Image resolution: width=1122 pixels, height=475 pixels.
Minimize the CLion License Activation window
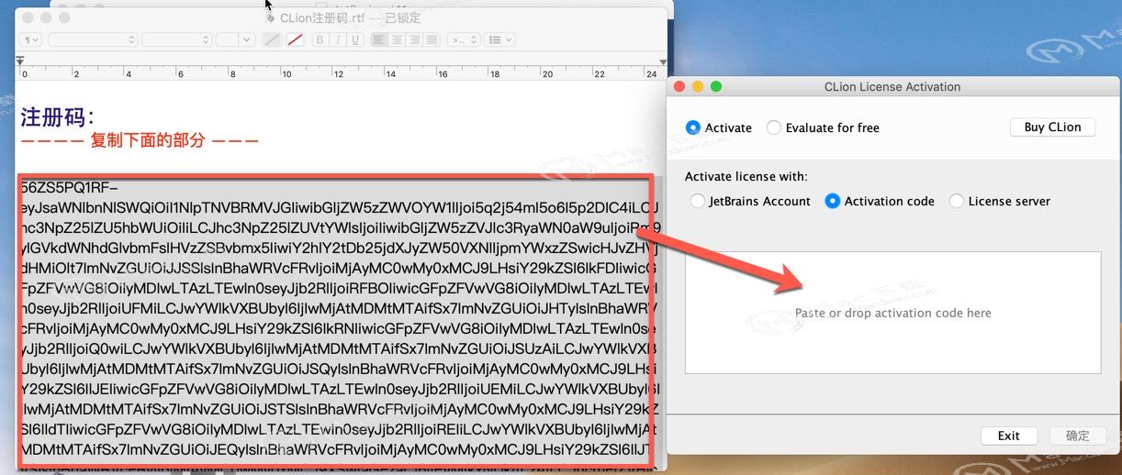coord(698,86)
